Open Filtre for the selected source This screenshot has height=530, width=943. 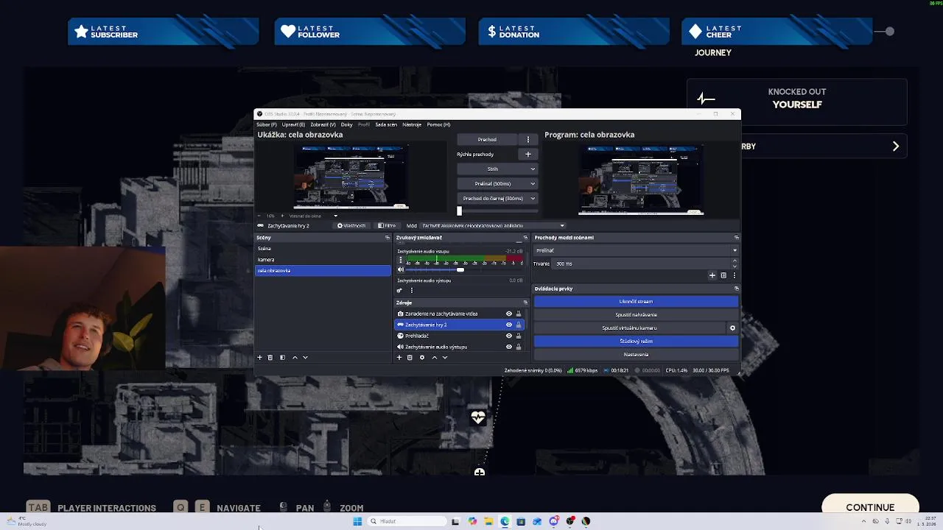(387, 226)
